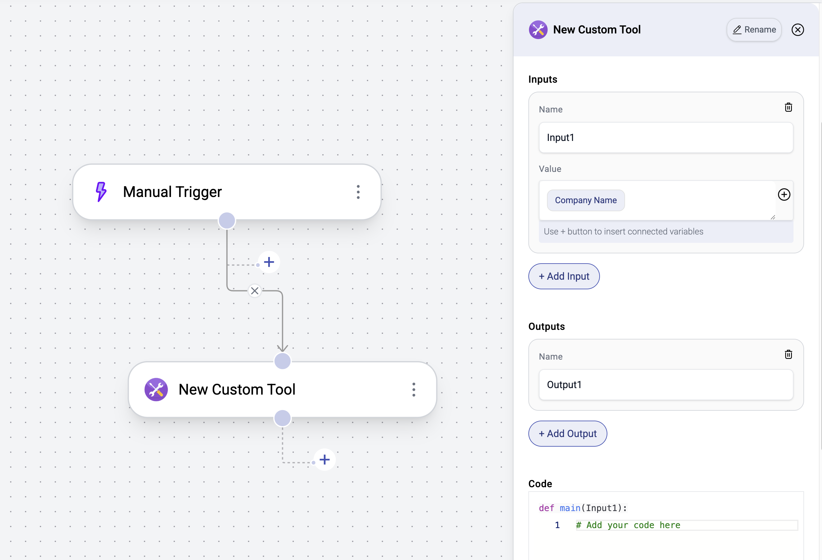Rename the custom tool
Screen dimensions: 822x560
pos(754,30)
